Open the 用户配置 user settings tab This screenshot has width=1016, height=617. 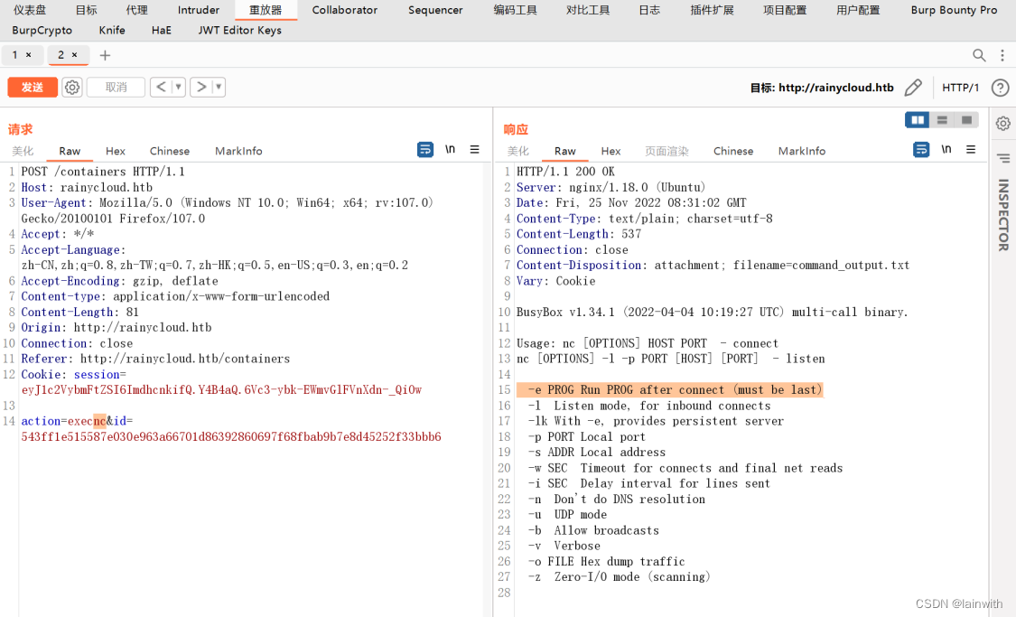click(858, 10)
